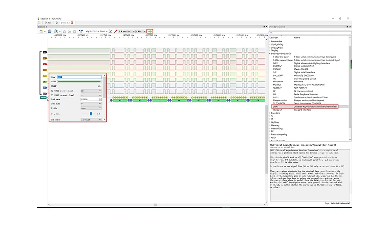389x228 pixels.
Task: Open the RX receive line dropdown
Action: click(x=90, y=91)
